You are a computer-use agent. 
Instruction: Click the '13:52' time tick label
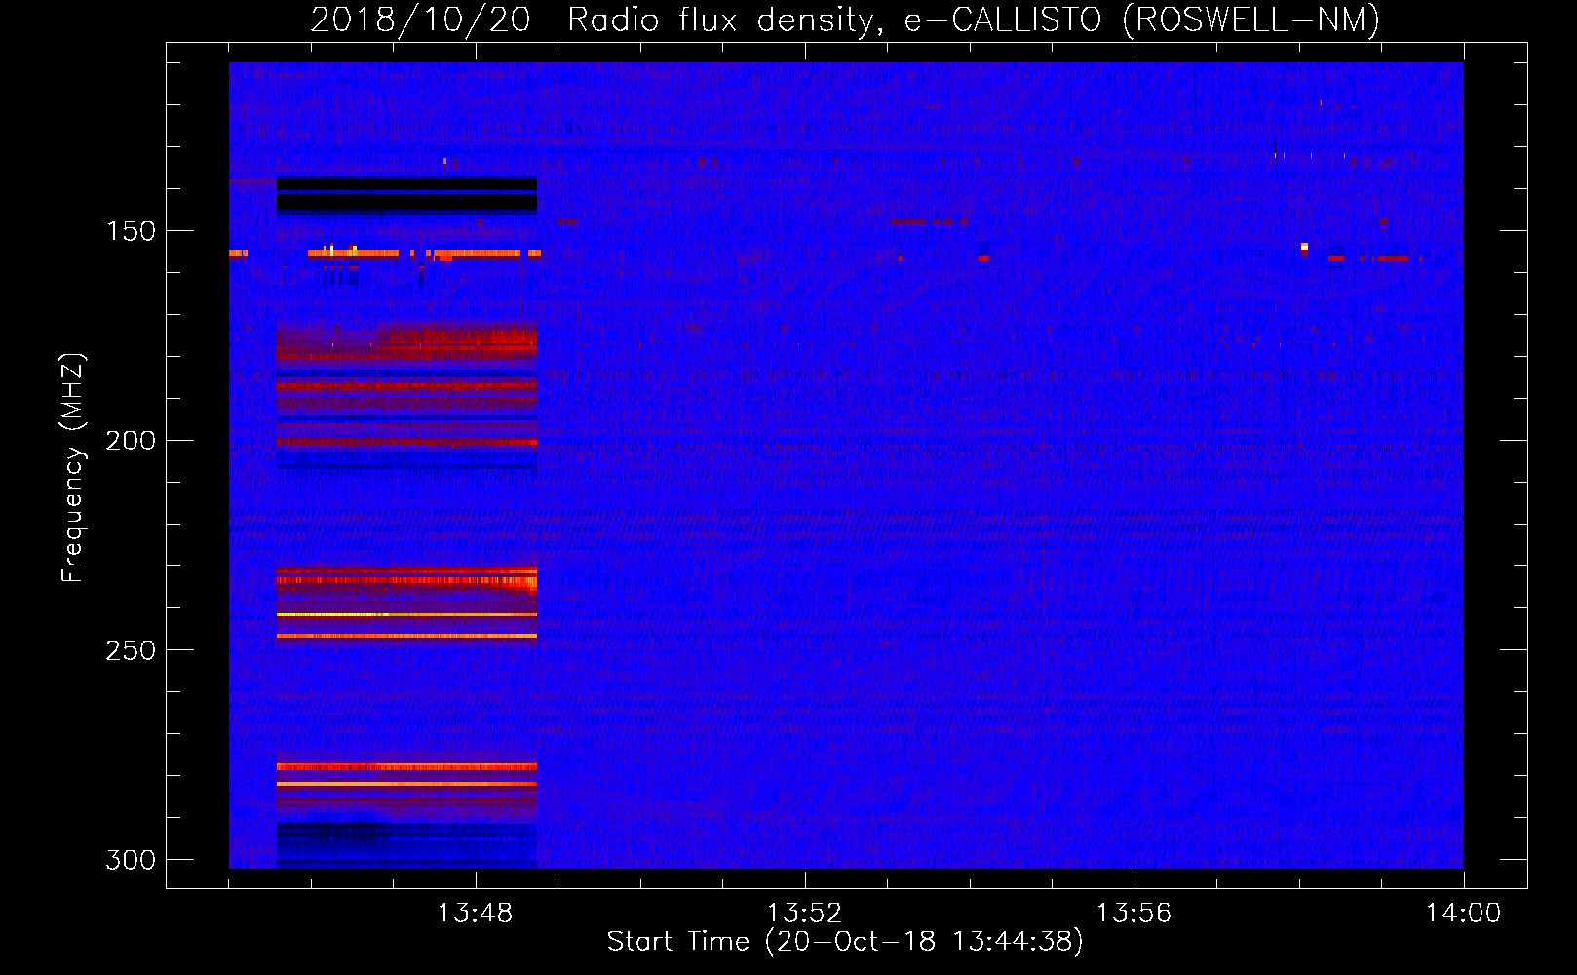(x=804, y=914)
